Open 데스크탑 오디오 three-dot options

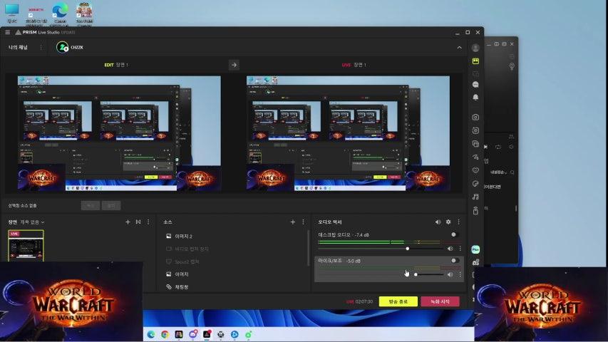click(x=460, y=249)
